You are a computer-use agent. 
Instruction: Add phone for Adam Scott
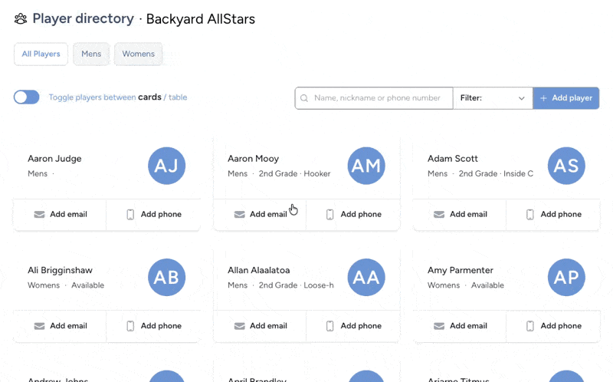[x=553, y=215]
